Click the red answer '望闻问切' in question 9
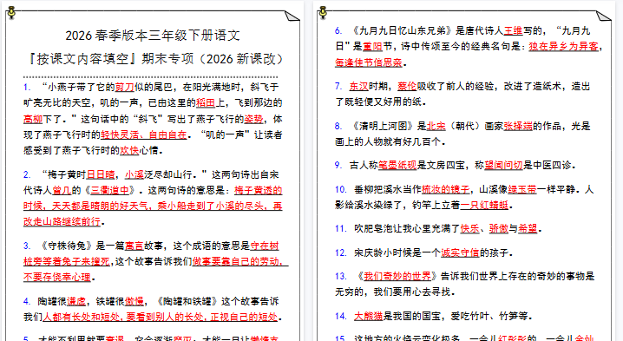The image size is (623, 341). coord(504,165)
